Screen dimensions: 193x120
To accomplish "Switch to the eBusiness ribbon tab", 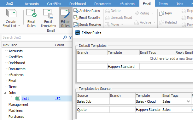I will pyautogui.click(x=127, y=4).
